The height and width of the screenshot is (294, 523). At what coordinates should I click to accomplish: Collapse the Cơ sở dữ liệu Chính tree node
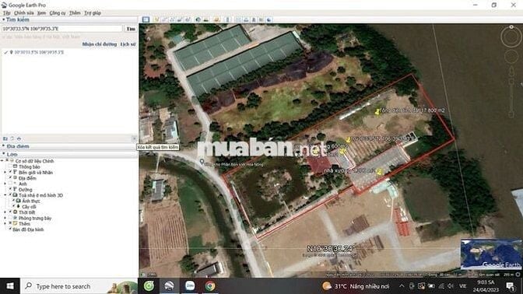click(x=2, y=161)
